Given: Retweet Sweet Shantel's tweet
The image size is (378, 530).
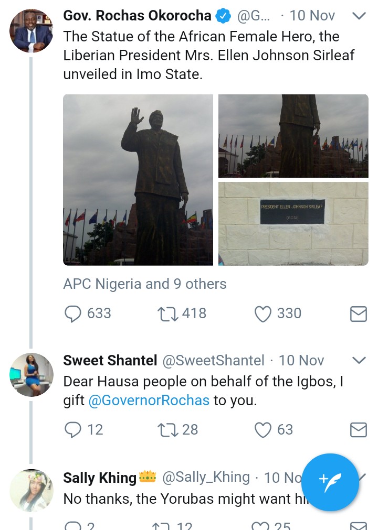Looking at the screenshot, I should (167, 430).
